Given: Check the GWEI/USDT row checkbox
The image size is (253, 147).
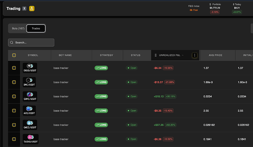Looking at the screenshot, I should pos(14,125).
